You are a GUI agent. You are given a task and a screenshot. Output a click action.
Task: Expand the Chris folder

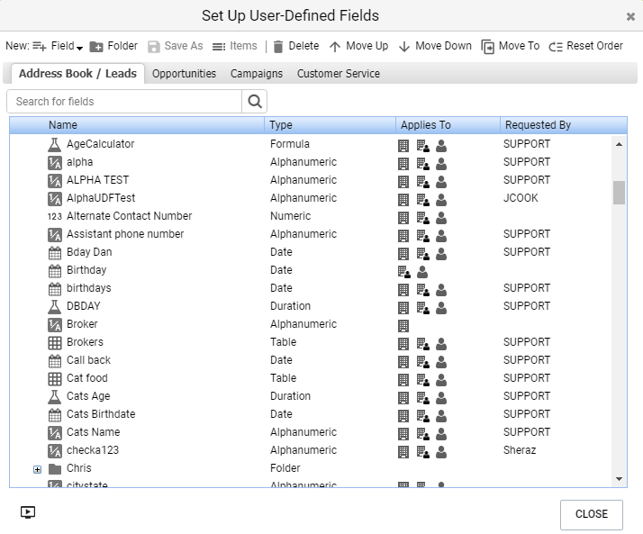click(37, 469)
